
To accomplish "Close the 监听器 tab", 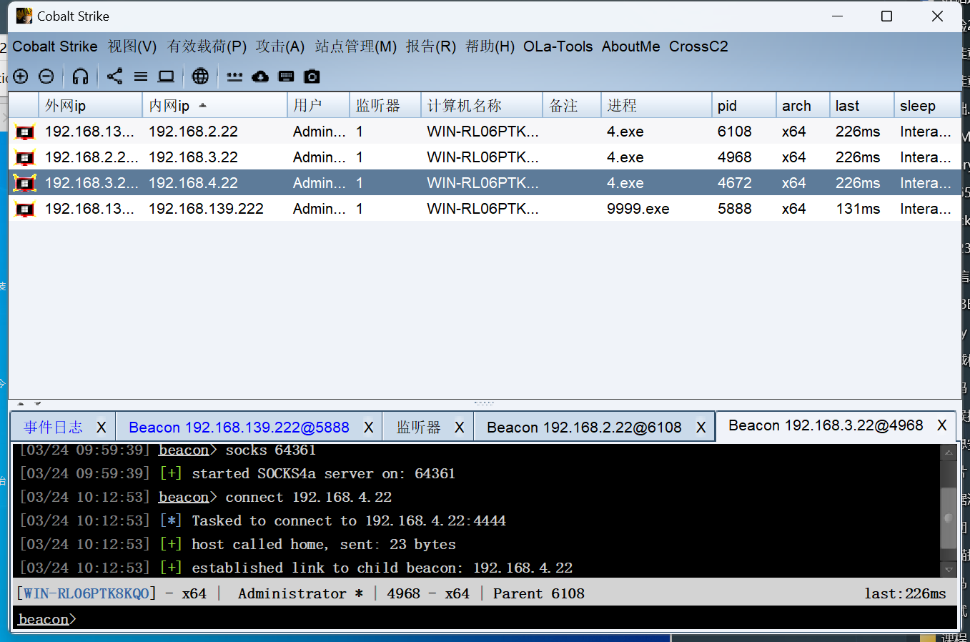I will [x=460, y=427].
